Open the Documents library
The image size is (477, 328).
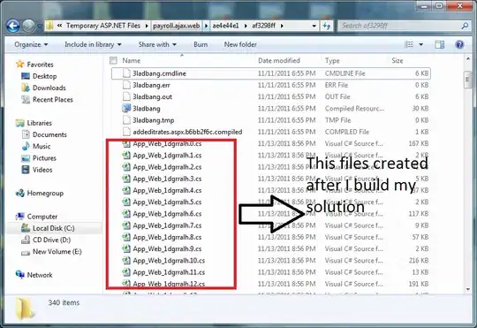[49, 134]
